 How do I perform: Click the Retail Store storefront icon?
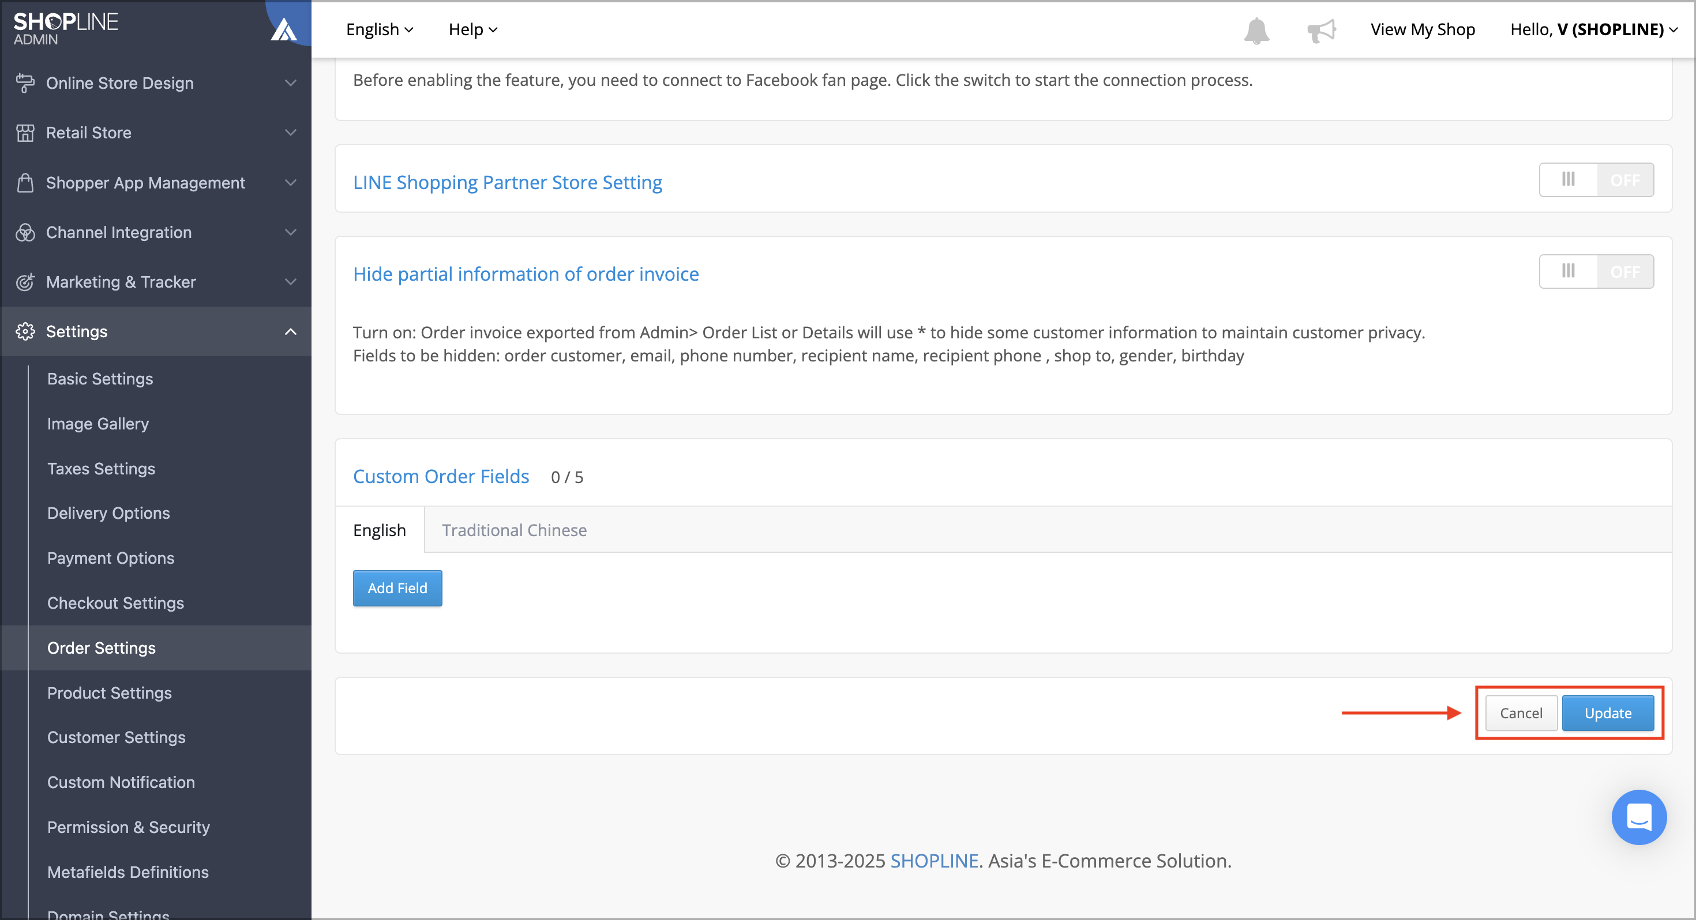pos(25,133)
